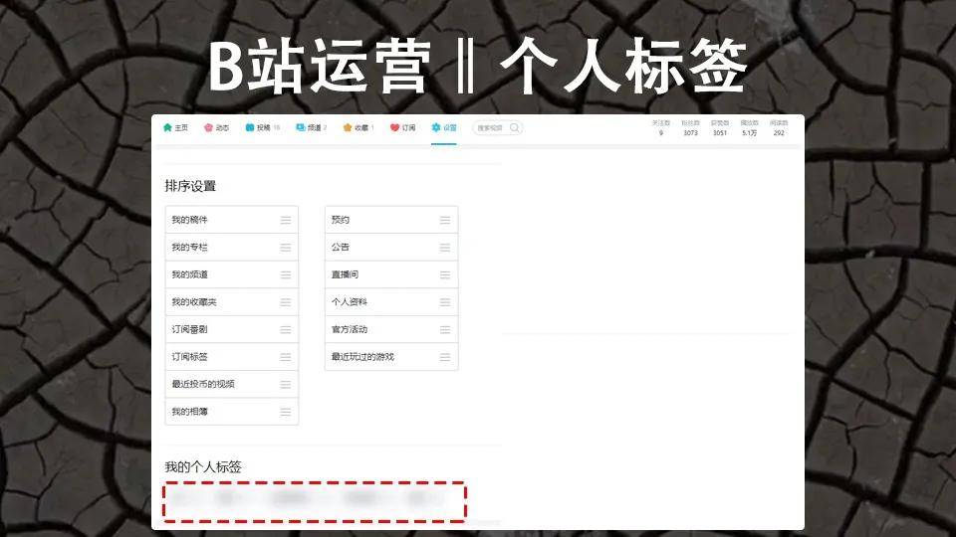Click the orange 收藏 star icon

point(348,127)
